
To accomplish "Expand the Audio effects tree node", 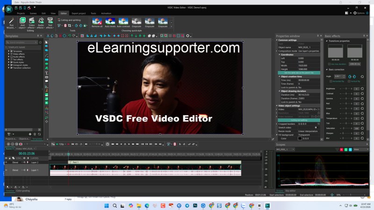I will (x=9, y=56).
